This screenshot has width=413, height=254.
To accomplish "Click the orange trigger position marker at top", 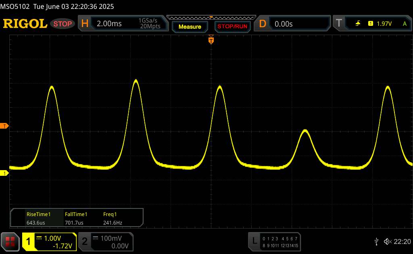I will 211,40.
